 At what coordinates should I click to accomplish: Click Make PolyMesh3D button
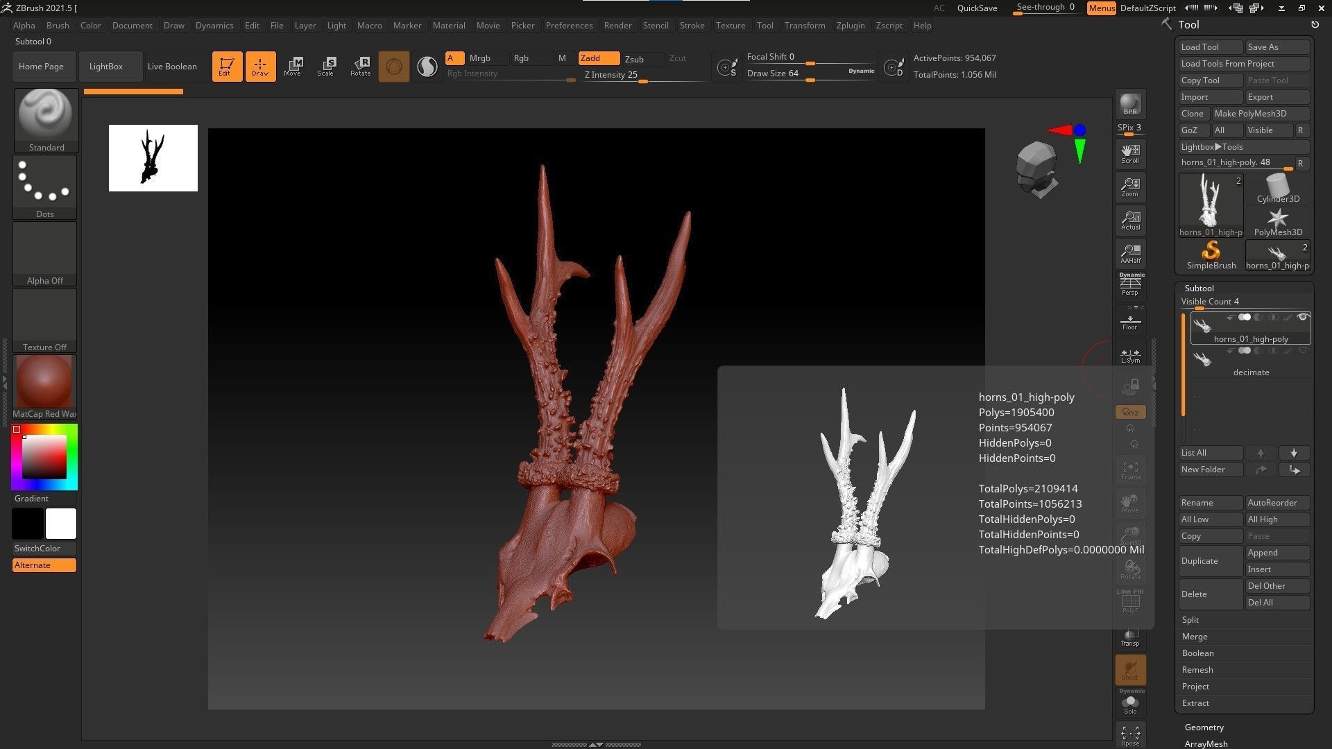coord(1261,114)
